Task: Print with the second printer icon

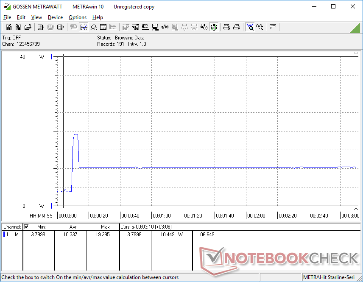Action: [236, 27]
